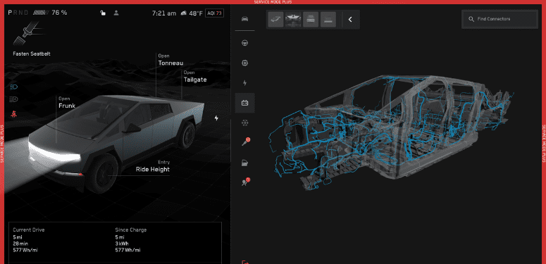Tap the Fasten Seatbelt message
The width and height of the screenshot is (546, 264).
32,54
